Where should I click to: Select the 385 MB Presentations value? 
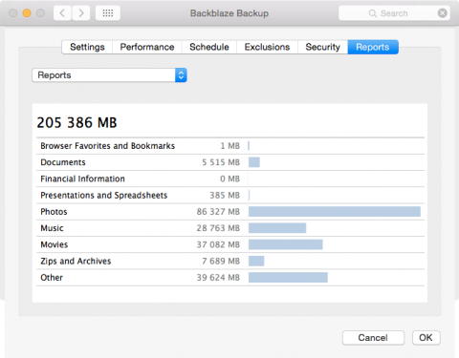[225, 196]
